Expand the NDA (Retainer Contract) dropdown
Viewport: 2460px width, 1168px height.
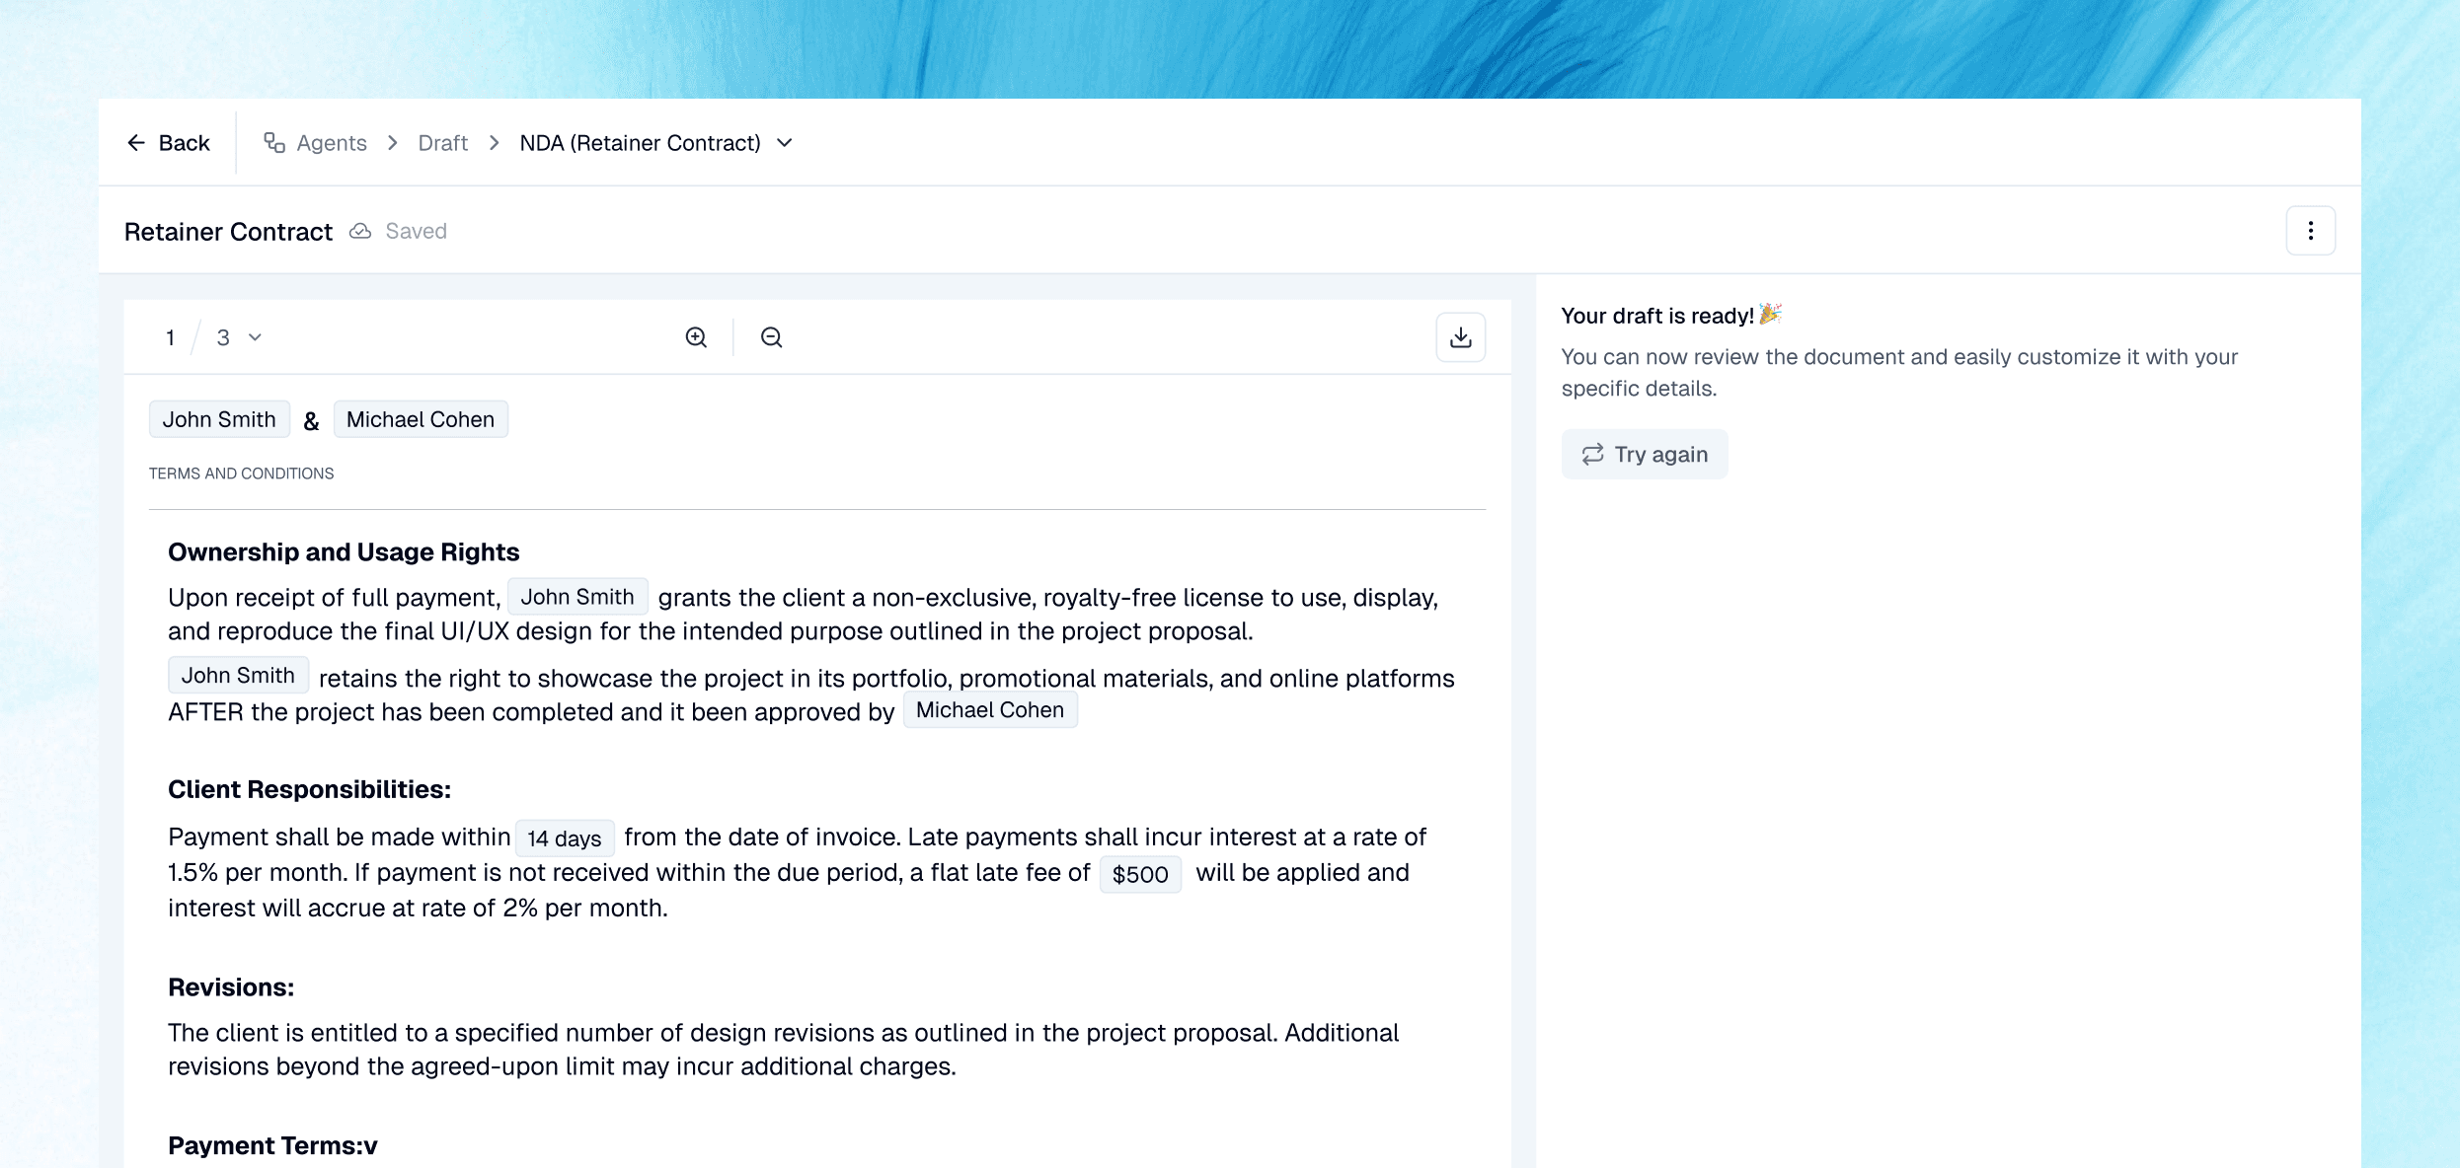point(785,143)
